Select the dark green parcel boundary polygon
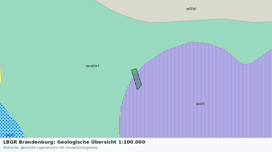Viewport: 272px width, 152px height. pos(137,79)
